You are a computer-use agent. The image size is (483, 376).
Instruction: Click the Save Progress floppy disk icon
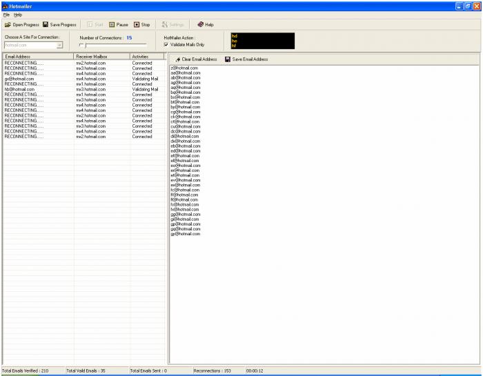point(46,25)
